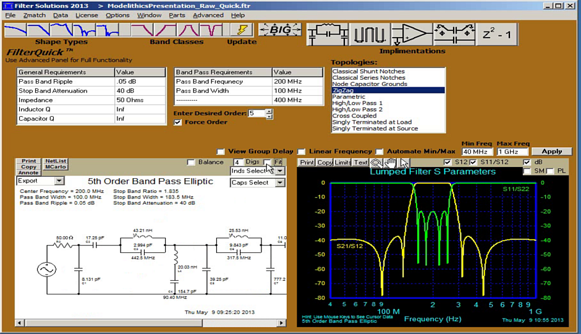The height and width of the screenshot is (334, 581).
Task: Toggle the S12 trace checkbox
Action: point(447,163)
